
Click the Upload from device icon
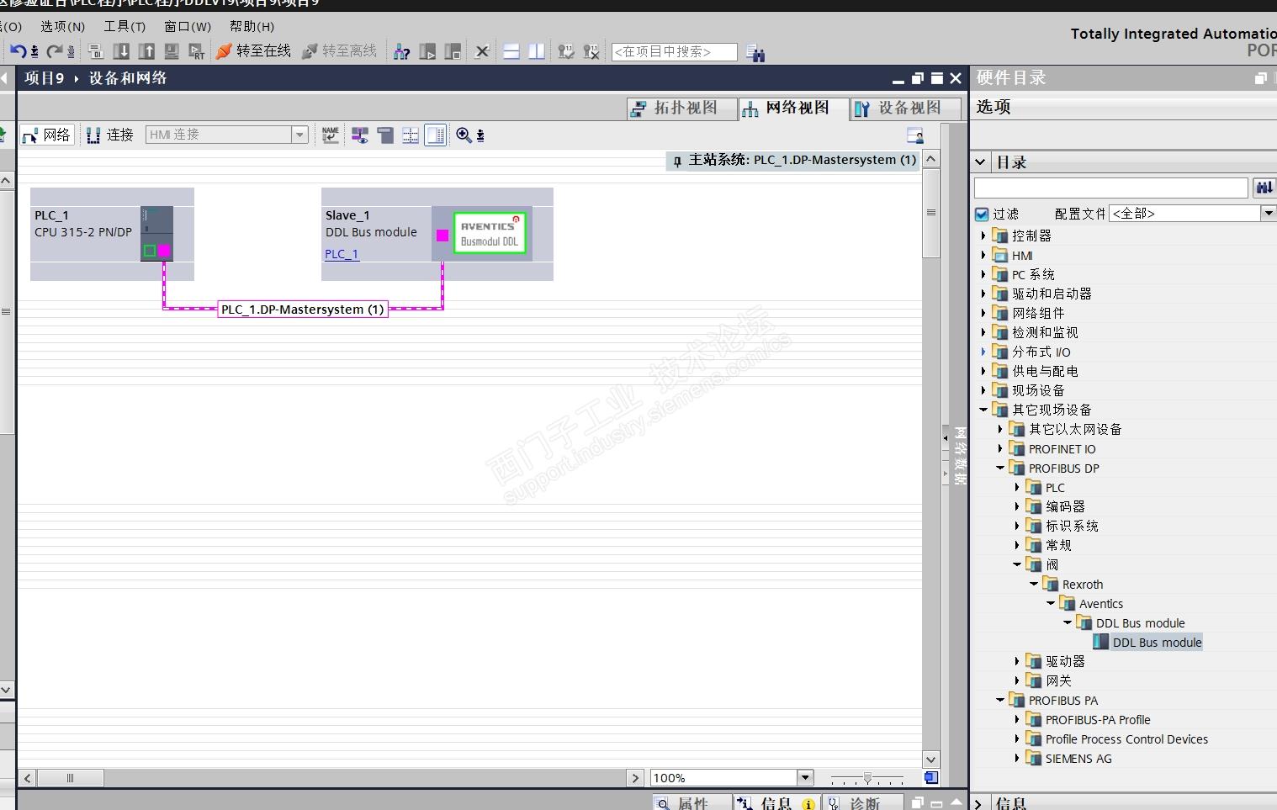(146, 51)
